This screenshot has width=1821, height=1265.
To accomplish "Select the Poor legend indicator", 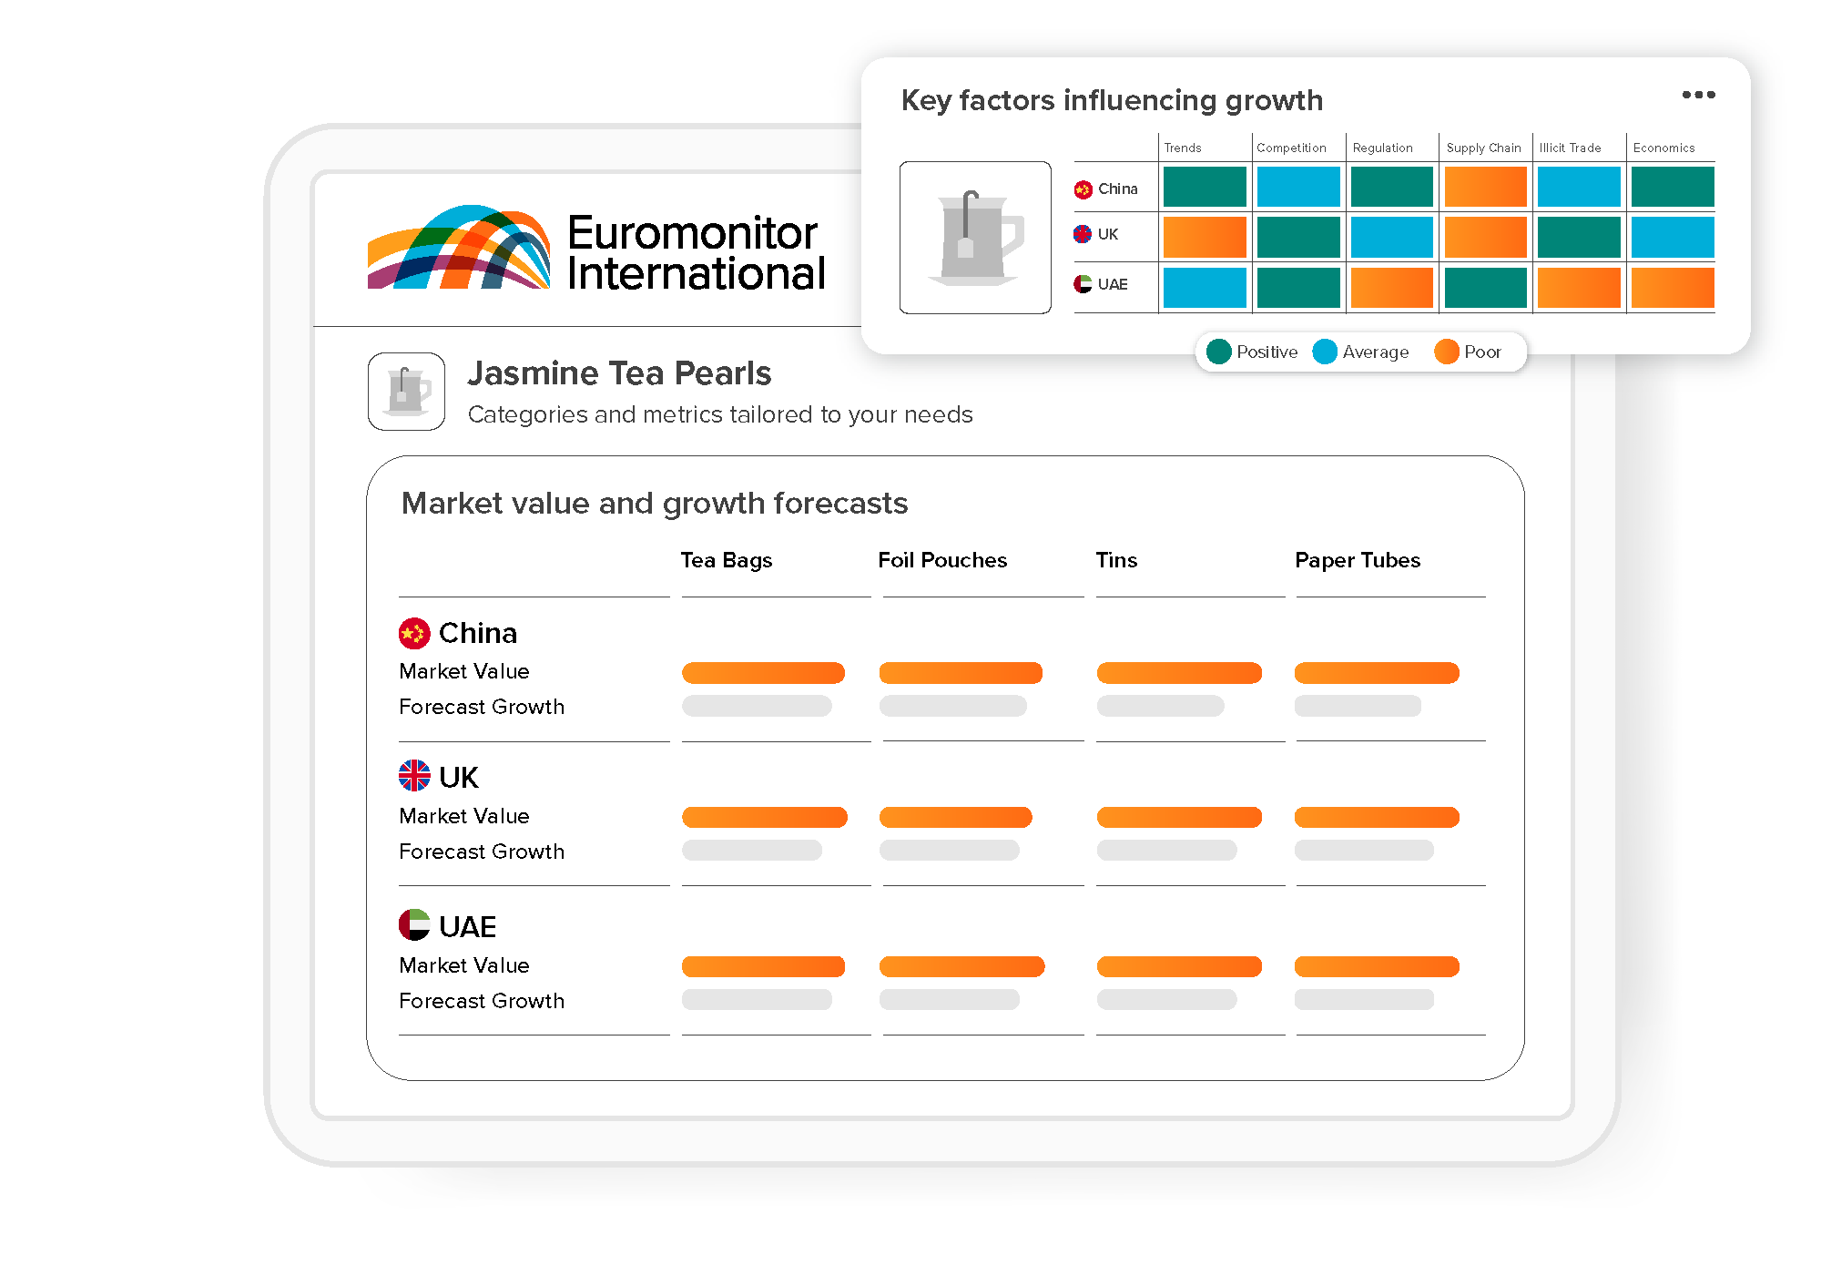I will (1446, 352).
